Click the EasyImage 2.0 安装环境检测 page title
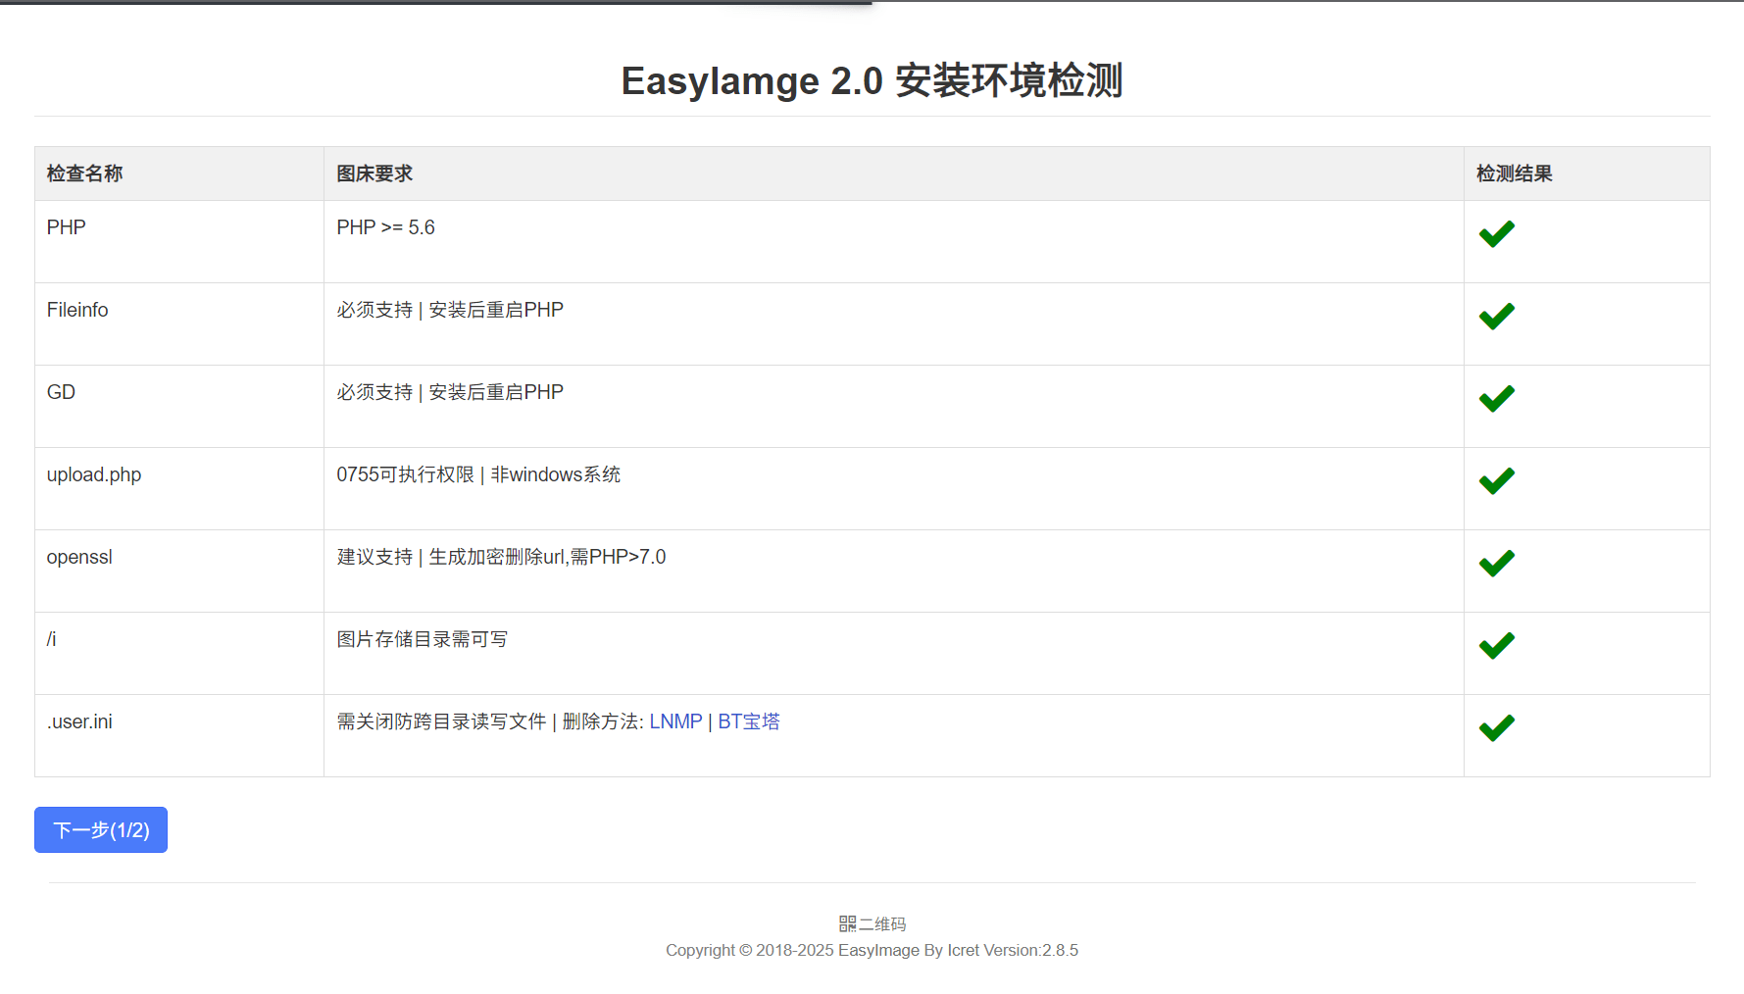This screenshot has height=994, width=1744. click(872, 80)
